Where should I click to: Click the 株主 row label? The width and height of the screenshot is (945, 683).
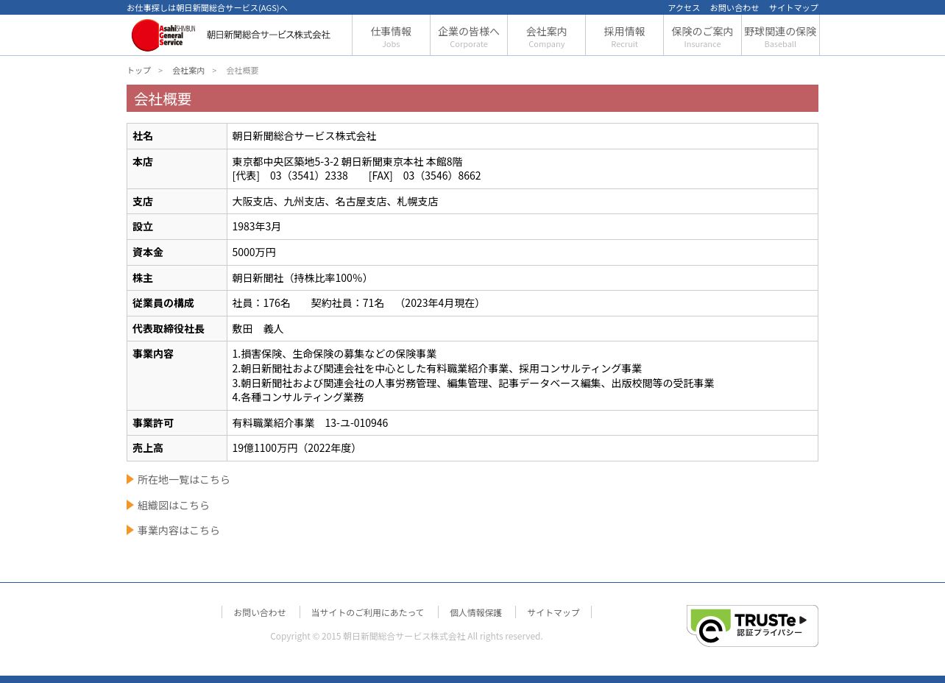tap(143, 278)
